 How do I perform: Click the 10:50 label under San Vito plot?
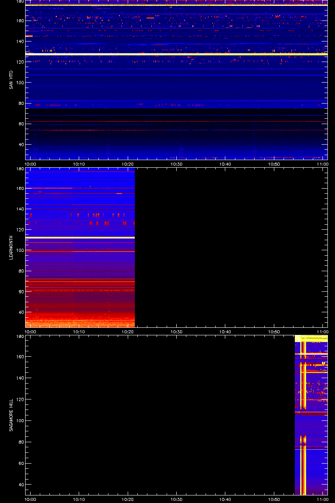(274, 164)
